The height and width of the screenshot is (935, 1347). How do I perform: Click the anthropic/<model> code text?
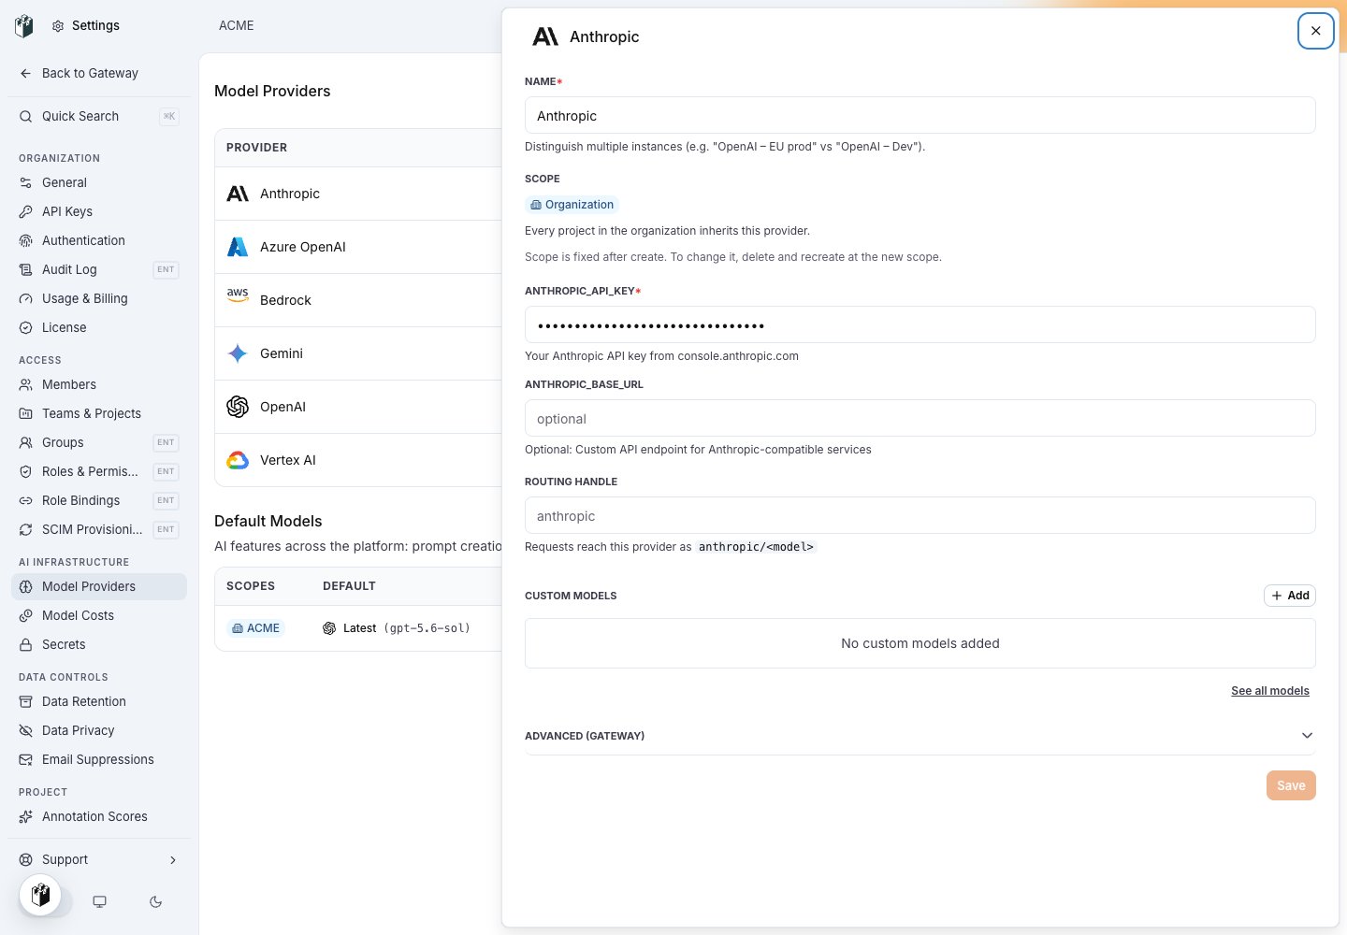756,547
